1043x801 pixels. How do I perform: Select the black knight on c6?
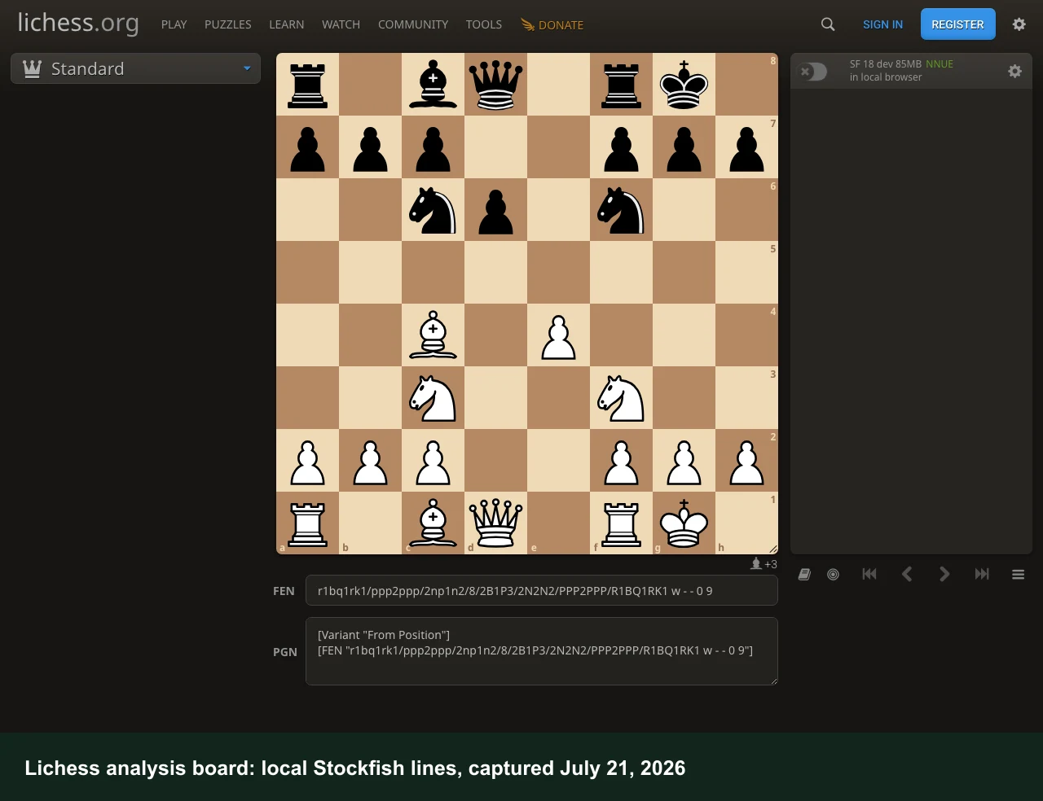click(x=433, y=210)
